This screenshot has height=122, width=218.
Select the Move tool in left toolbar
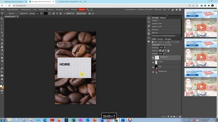pos(2,18)
